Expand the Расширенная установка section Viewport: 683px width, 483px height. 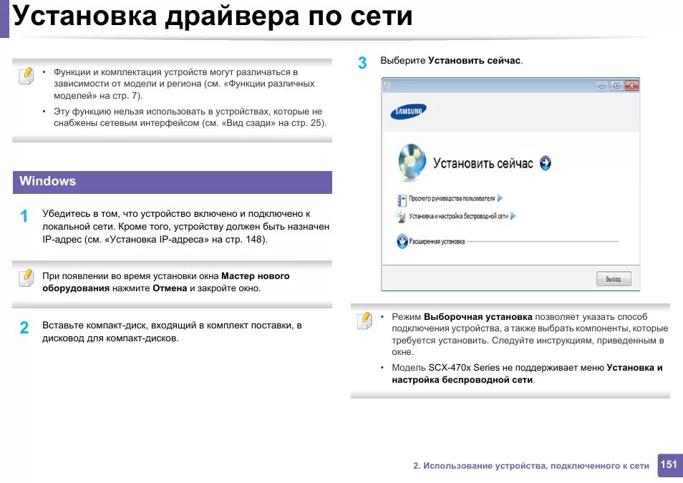point(437,241)
